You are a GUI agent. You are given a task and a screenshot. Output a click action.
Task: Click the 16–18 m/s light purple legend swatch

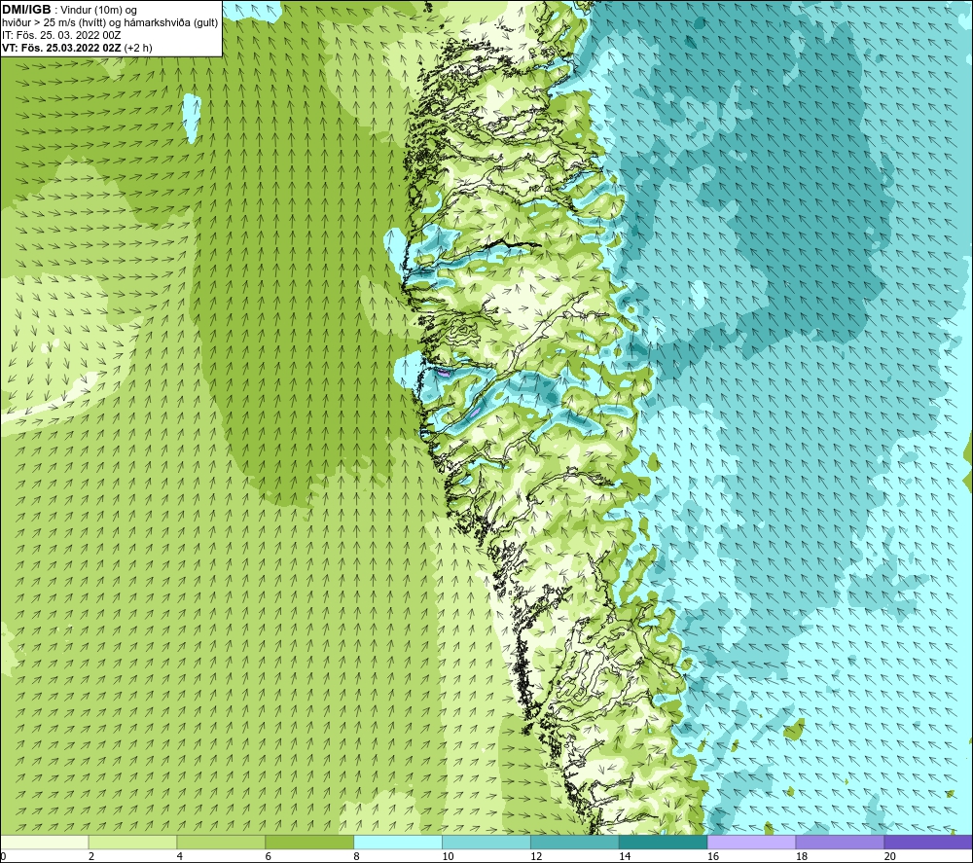coord(751,842)
